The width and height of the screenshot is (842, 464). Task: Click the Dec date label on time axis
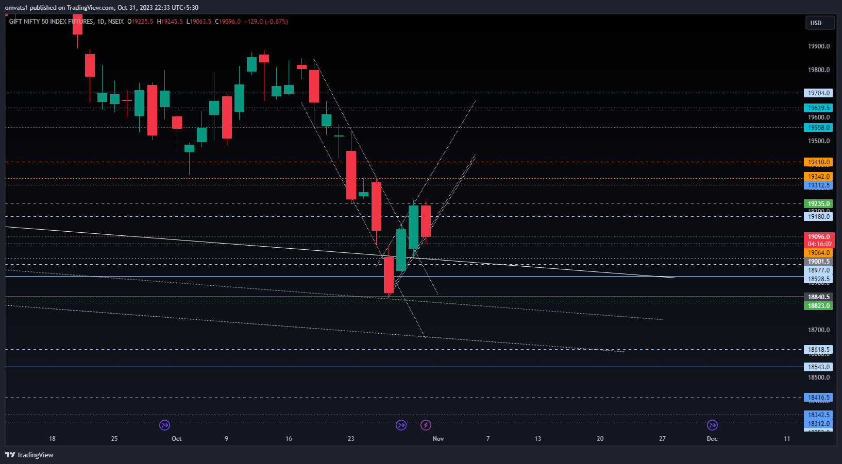pos(712,439)
